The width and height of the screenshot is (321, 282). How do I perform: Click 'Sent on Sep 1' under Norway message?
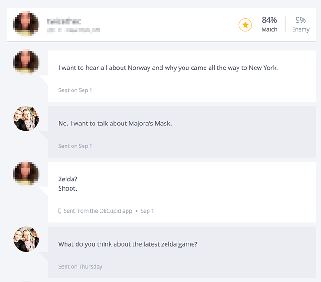point(75,90)
